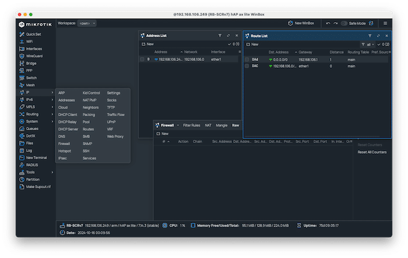Click the New WinBox button

click(x=301, y=23)
